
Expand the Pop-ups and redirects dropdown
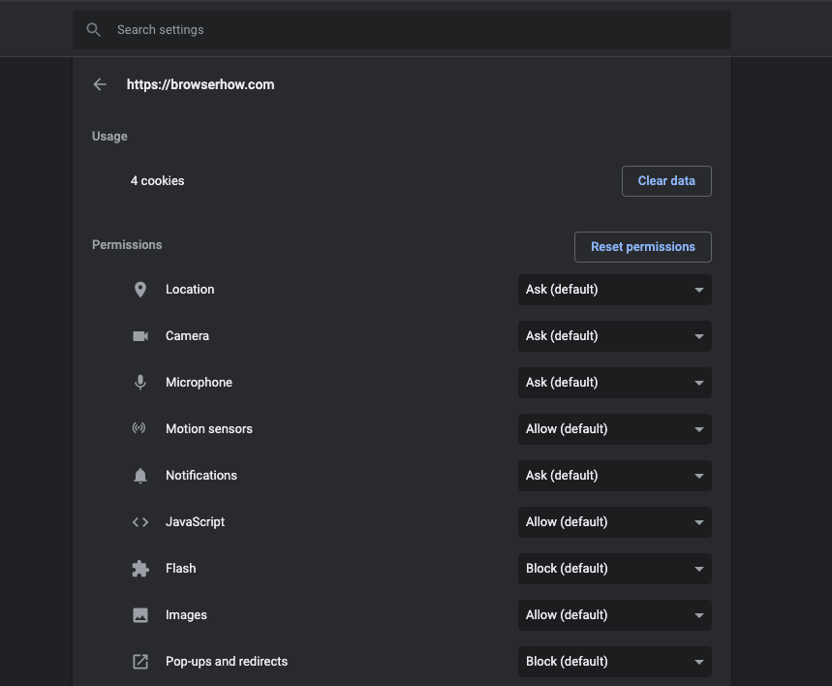[614, 662]
